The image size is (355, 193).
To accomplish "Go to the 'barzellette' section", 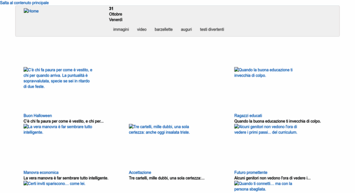I will (x=164, y=30).
